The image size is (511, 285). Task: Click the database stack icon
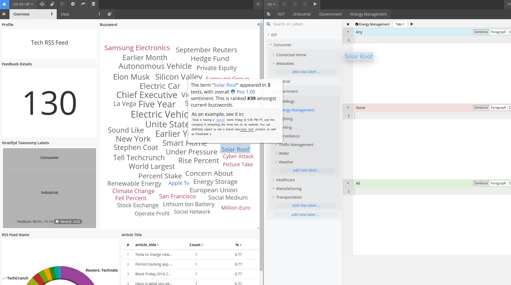(93, 4)
